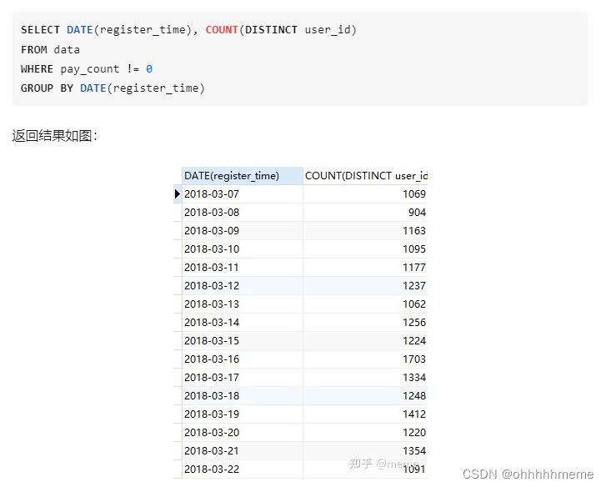Click the current-row arrow indicator beside 2018-03-07
606x487 pixels.
point(177,194)
